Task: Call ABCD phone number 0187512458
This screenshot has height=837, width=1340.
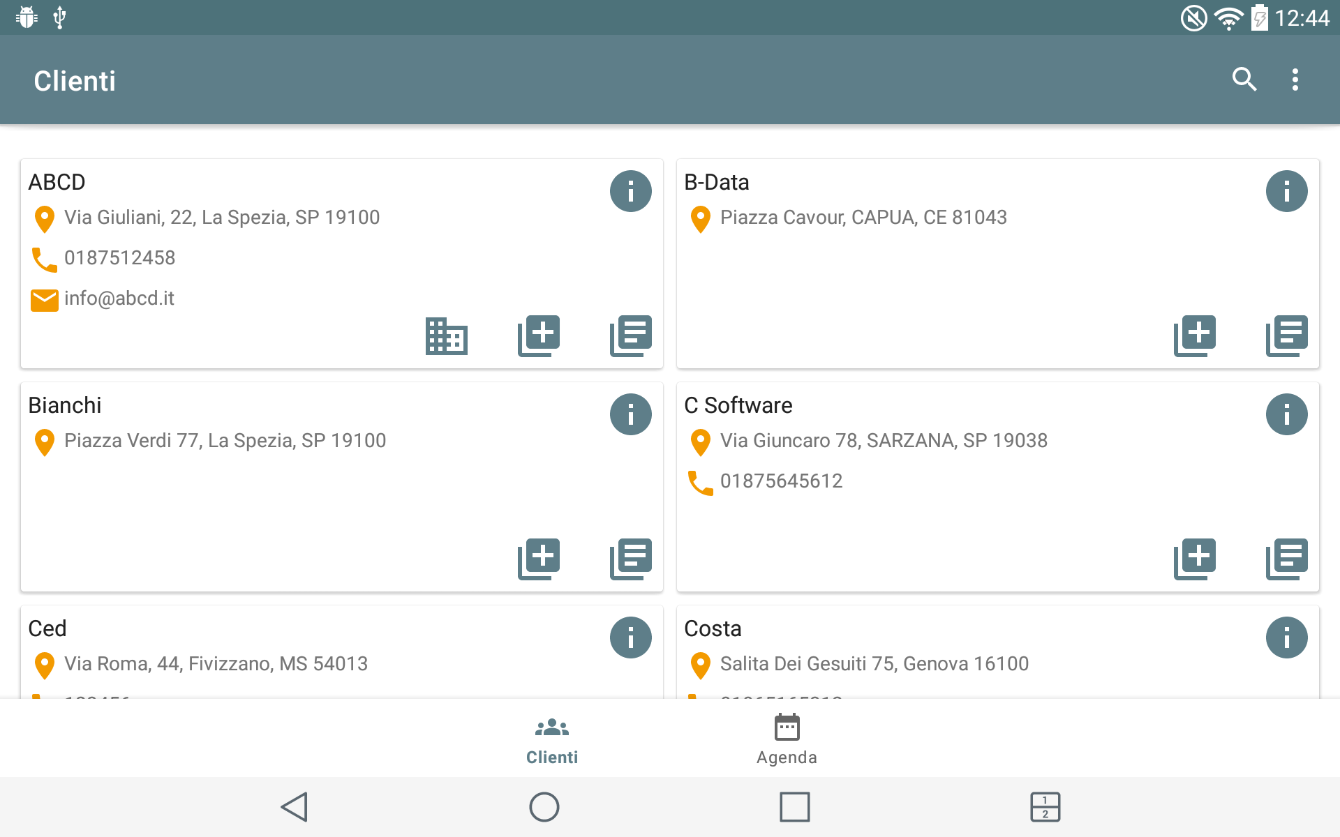Action: [x=119, y=258]
